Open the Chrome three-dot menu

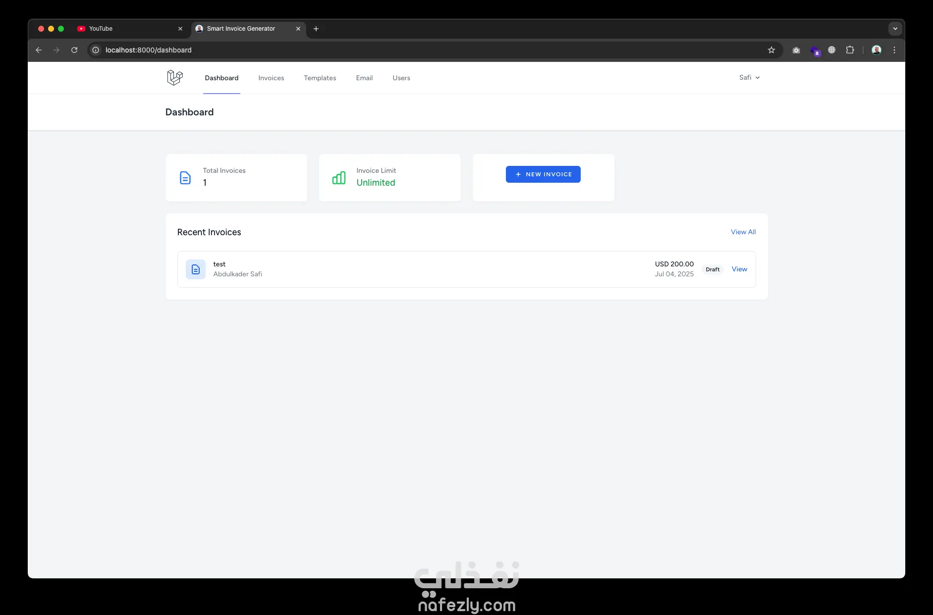(894, 50)
